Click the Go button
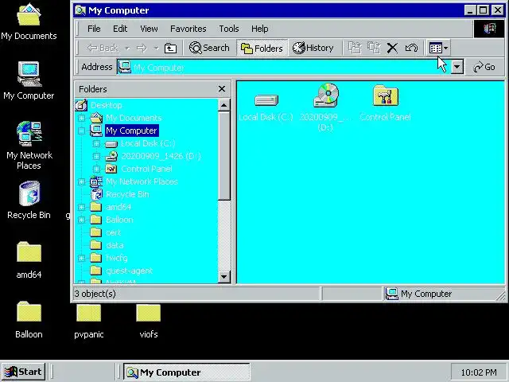The width and height of the screenshot is (509, 382). pyautogui.click(x=484, y=67)
